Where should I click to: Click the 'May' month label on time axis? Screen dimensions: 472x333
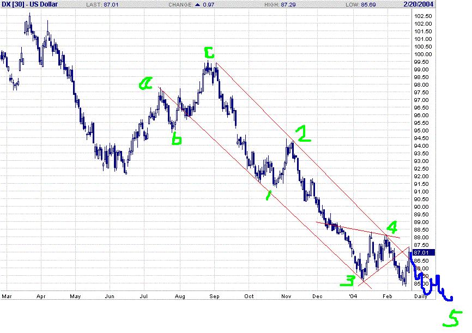point(75,296)
